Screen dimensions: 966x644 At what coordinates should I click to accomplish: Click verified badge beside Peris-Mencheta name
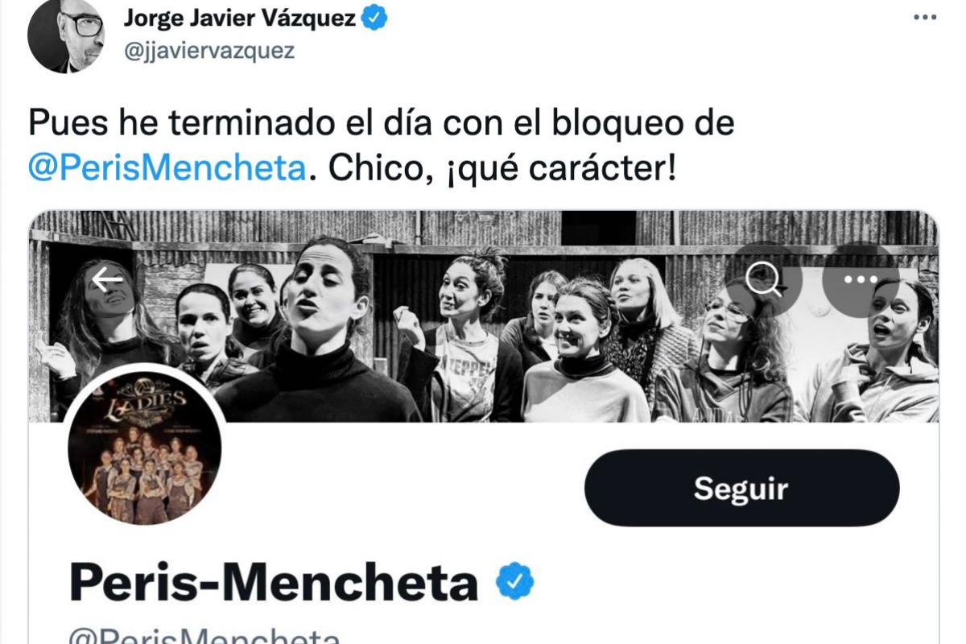514,582
